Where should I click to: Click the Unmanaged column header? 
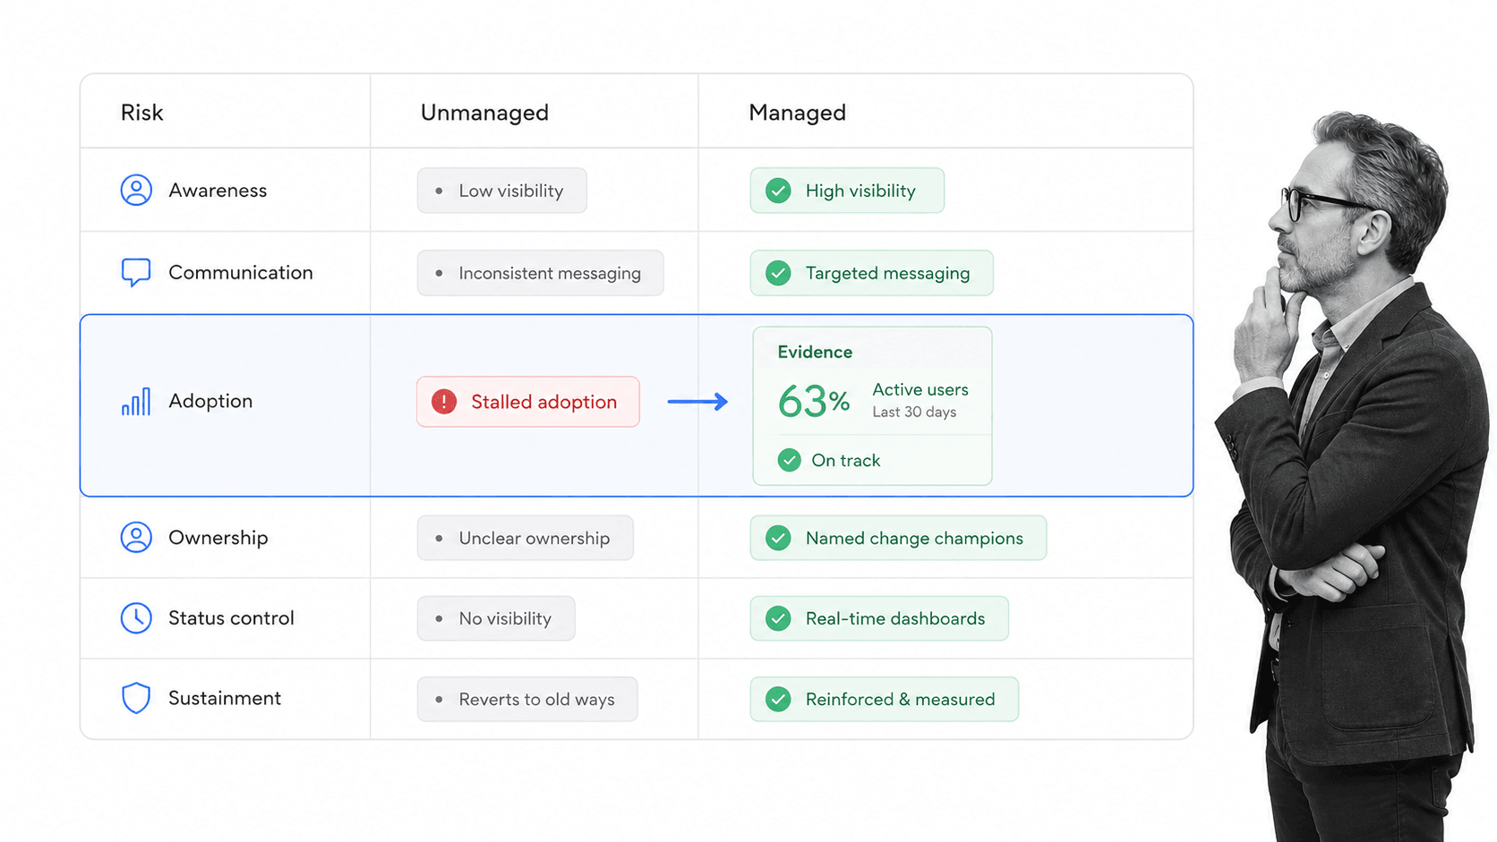[484, 113]
